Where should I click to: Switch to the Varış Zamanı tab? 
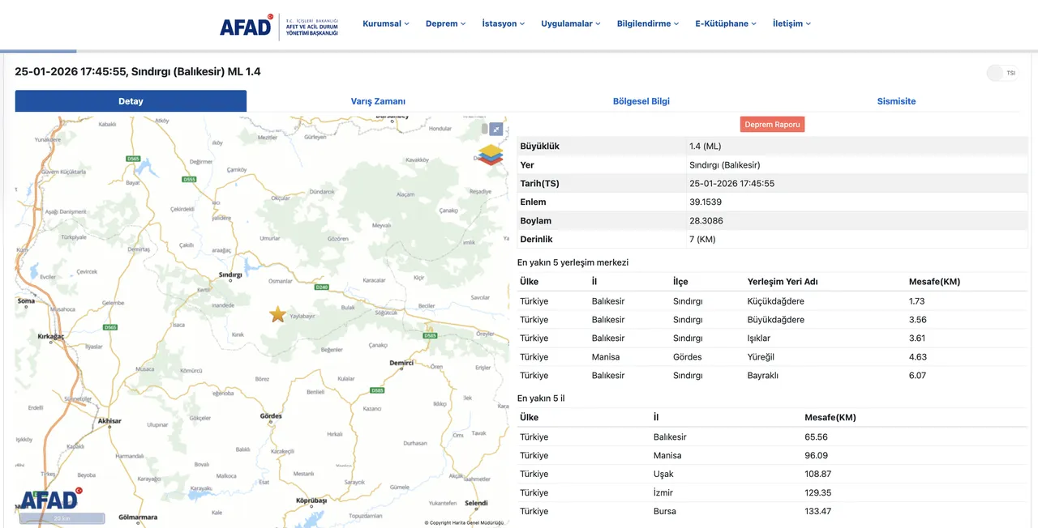[x=378, y=101]
